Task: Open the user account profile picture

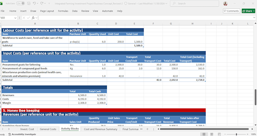Action: [225, 3]
